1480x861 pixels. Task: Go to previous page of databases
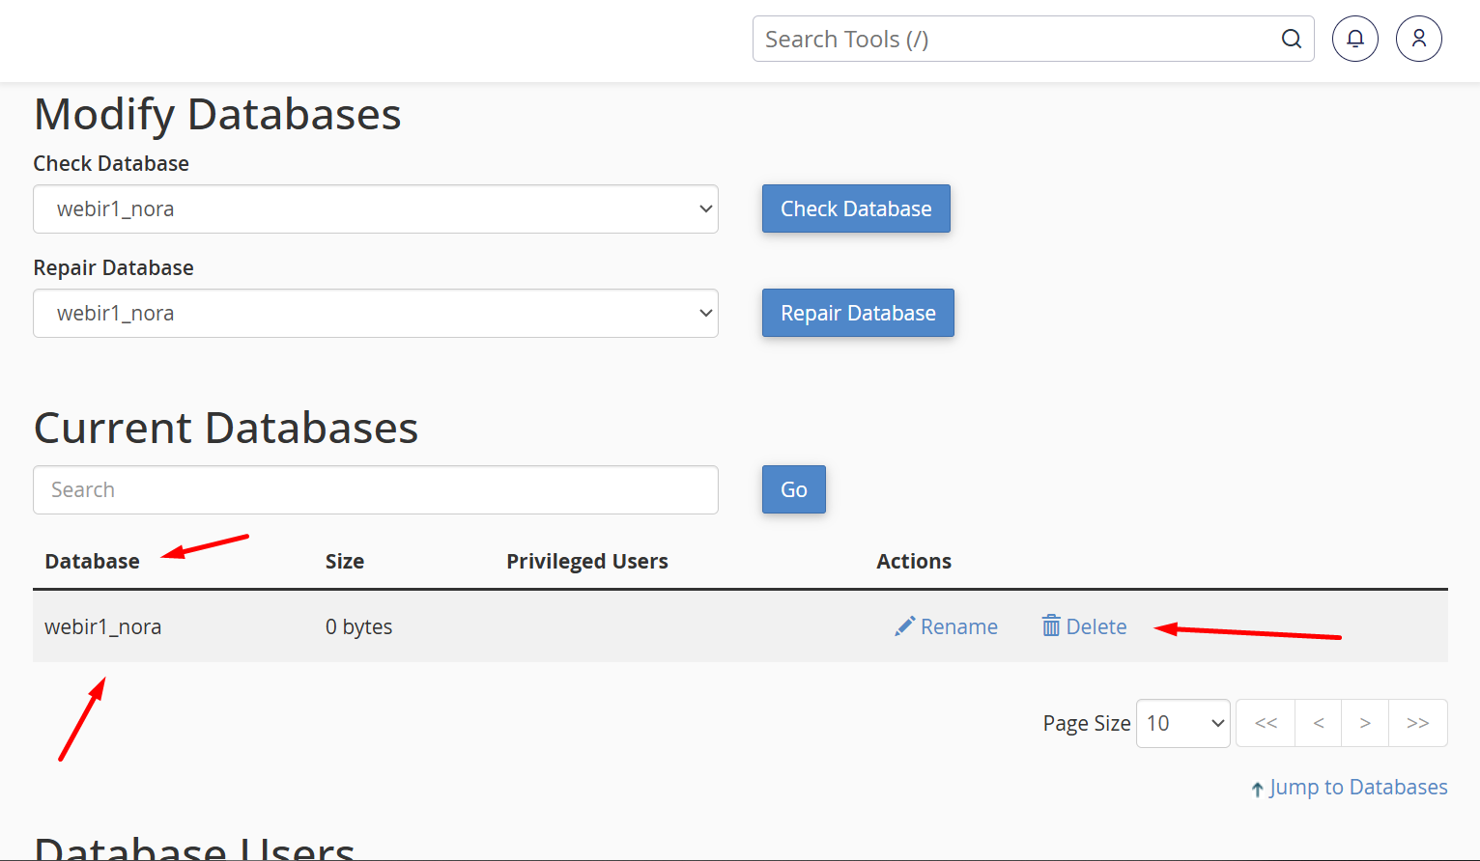coord(1318,723)
